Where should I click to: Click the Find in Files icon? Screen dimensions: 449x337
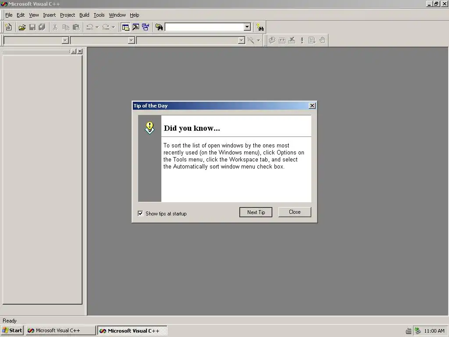tap(159, 27)
